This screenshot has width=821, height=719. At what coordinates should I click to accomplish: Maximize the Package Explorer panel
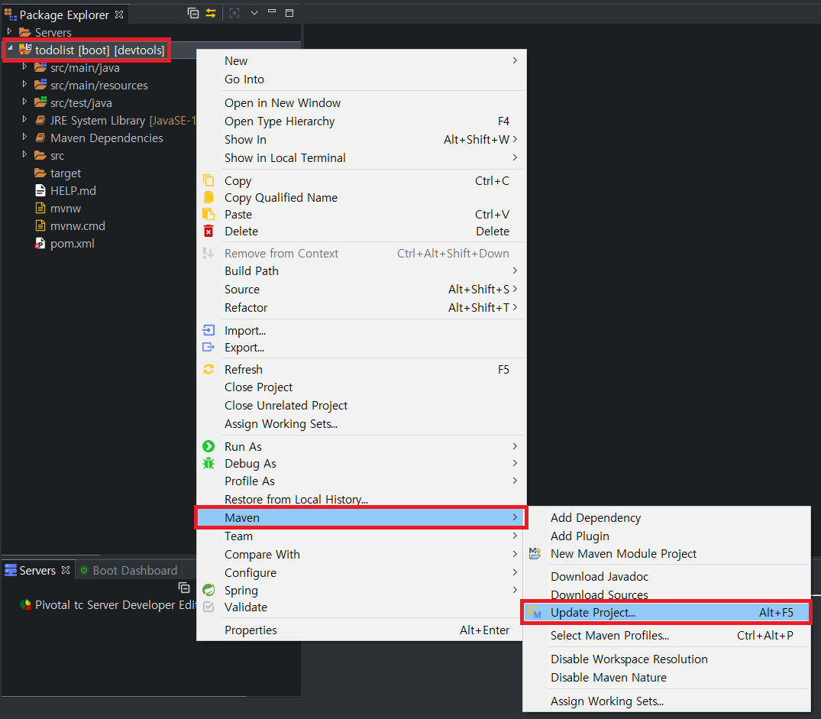tap(289, 13)
